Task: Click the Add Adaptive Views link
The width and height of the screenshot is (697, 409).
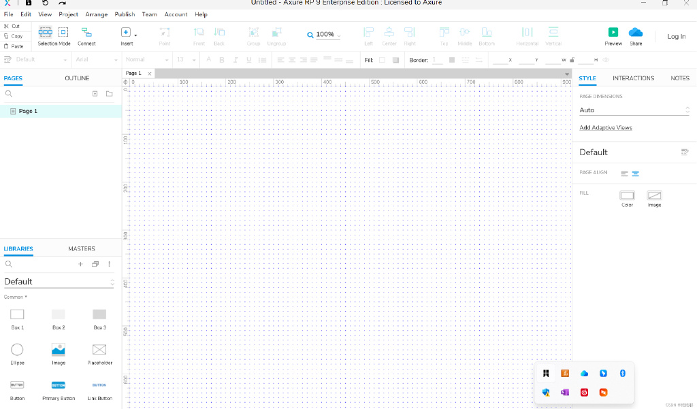Action: pos(606,127)
